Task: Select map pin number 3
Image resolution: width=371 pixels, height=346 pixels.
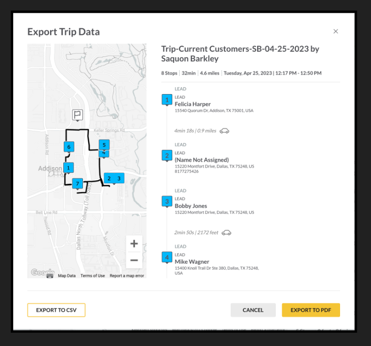Action: (119, 178)
